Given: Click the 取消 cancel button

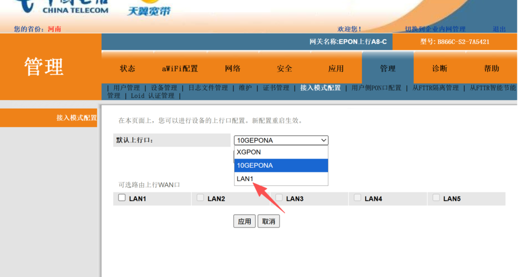Looking at the screenshot, I should [269, 221].
